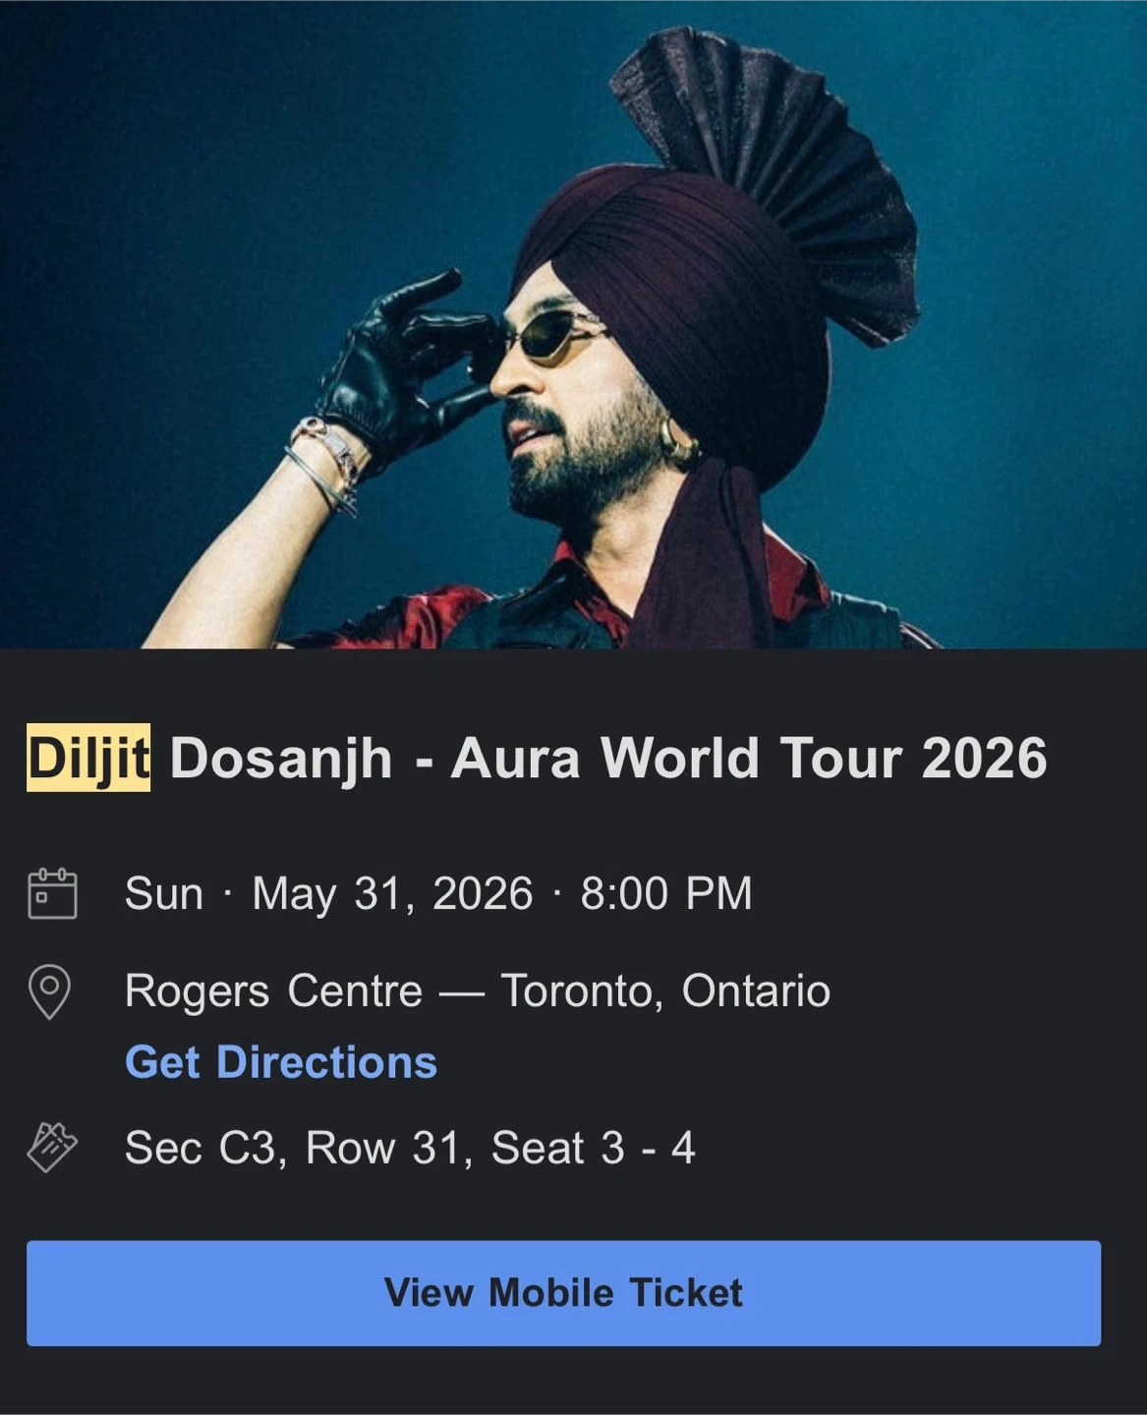Click the Seat 3 - 4 text
Image resolution: width=1147 pixels, height=1415 pixels.
tap(593, 1148)
